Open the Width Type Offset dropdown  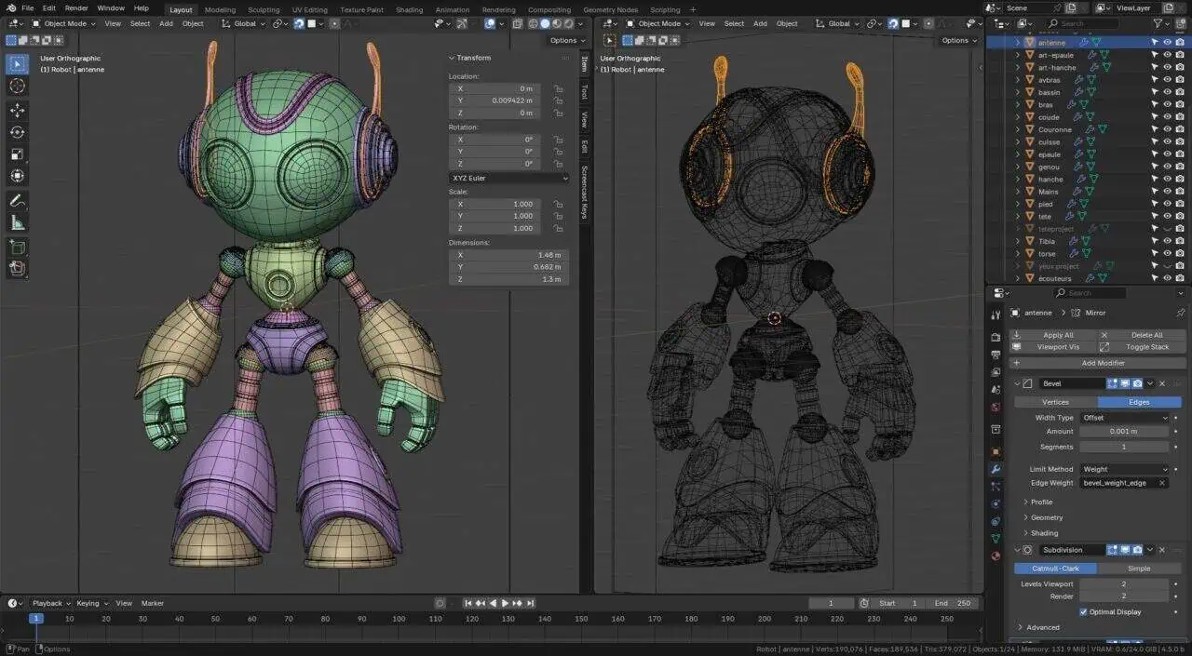click(x=1124, y=418)
